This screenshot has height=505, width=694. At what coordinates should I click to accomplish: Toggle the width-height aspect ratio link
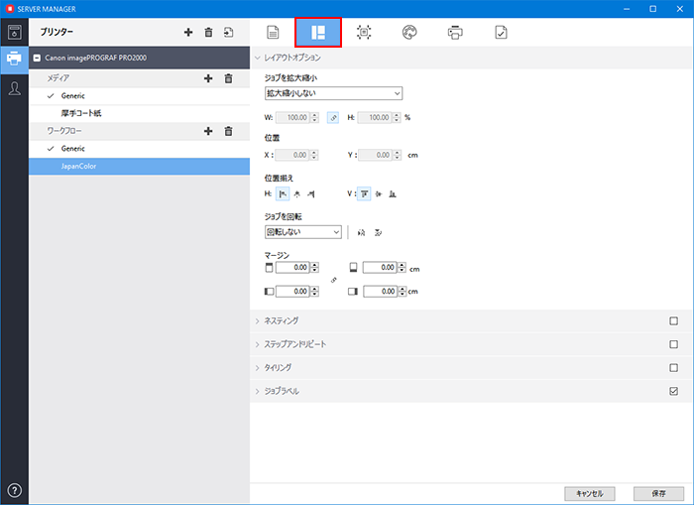[x=333, y=117]
